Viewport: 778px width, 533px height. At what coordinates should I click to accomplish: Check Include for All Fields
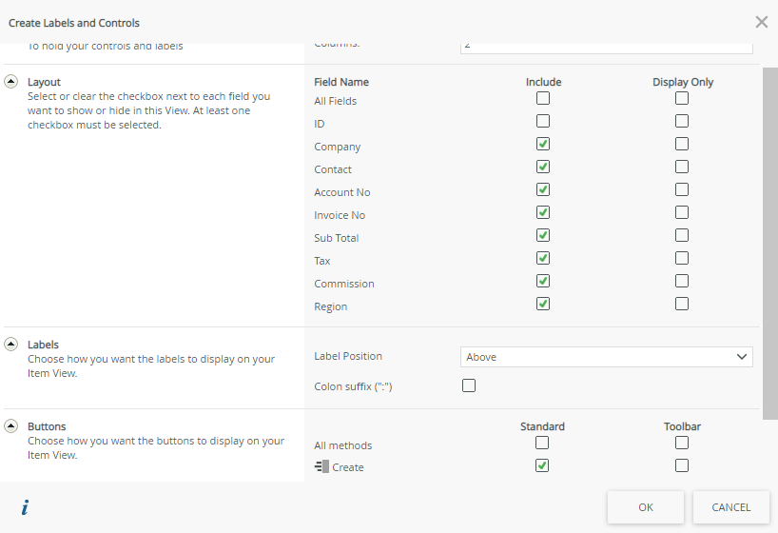543,98
